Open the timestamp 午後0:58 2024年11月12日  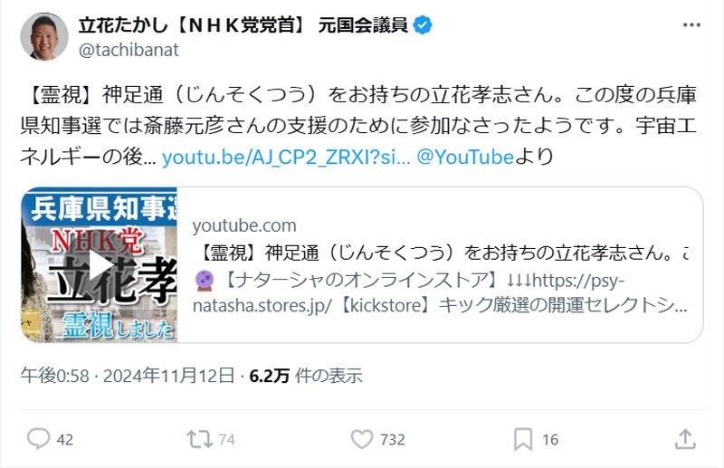click(x=128, y=376)
